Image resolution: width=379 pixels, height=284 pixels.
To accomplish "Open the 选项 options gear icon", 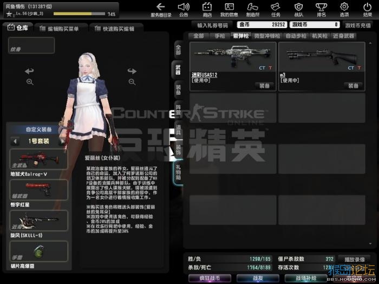I will tap(344, 10).
